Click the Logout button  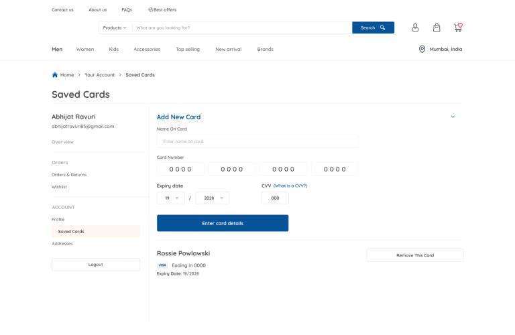(96, 265)
